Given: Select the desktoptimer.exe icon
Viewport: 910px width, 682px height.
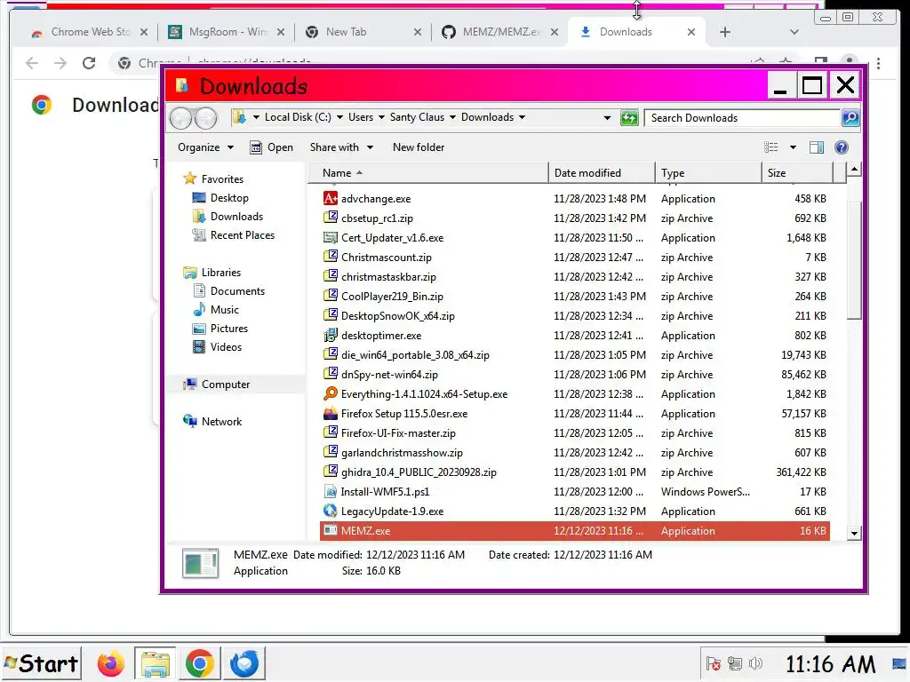Looking at the screenshot, I should [x=331, y=335].
